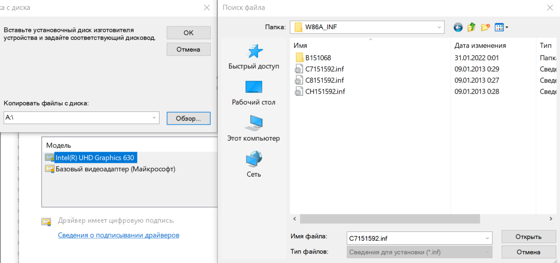This screenshot has height=263, width=560.
Task: Open Quick Access (Быстрый доступ) location
Action: pos(254,57)
